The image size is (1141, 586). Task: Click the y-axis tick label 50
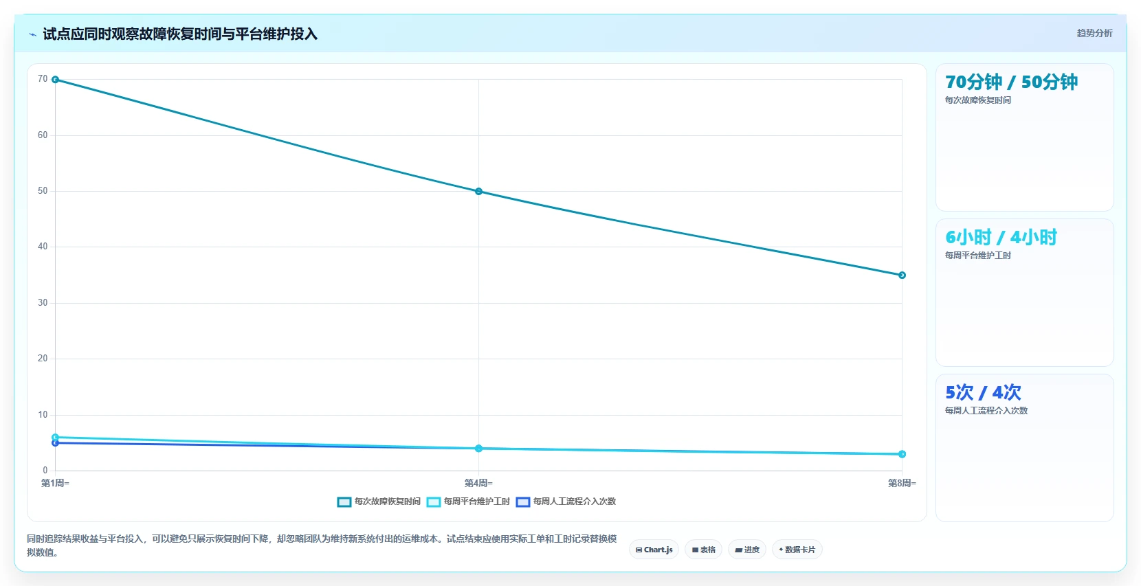[x=43, y=191]
